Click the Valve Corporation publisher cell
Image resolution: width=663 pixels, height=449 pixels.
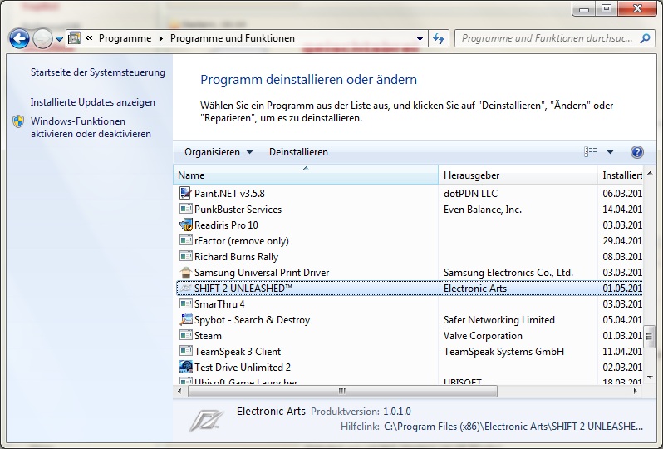tap(483, 336)
